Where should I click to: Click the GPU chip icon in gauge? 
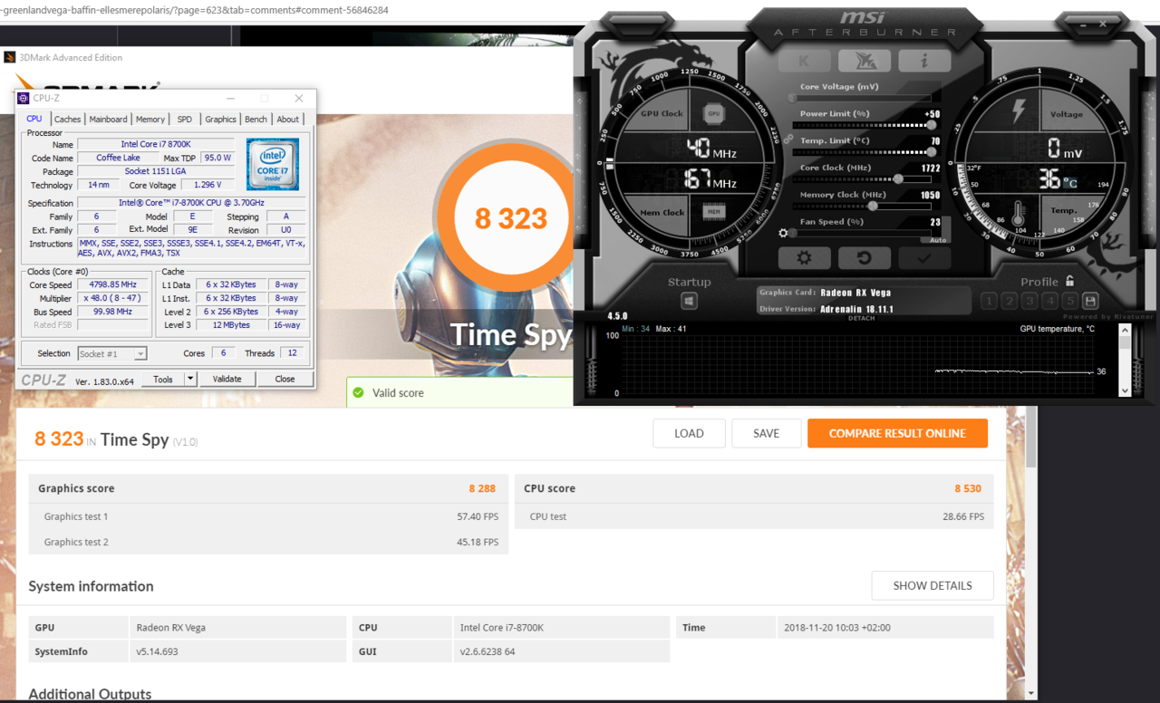coord(714,113)
